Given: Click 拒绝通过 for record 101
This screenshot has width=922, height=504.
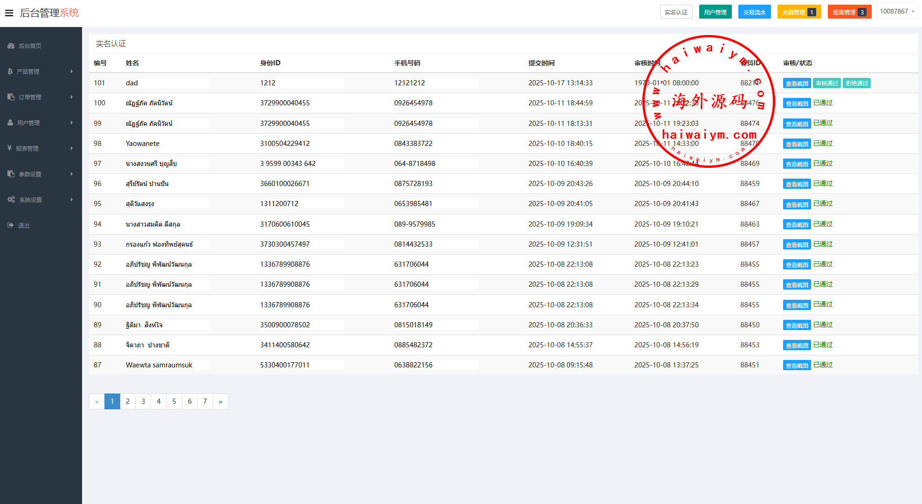Looking at the screenshot, I should tap(857, 83).
